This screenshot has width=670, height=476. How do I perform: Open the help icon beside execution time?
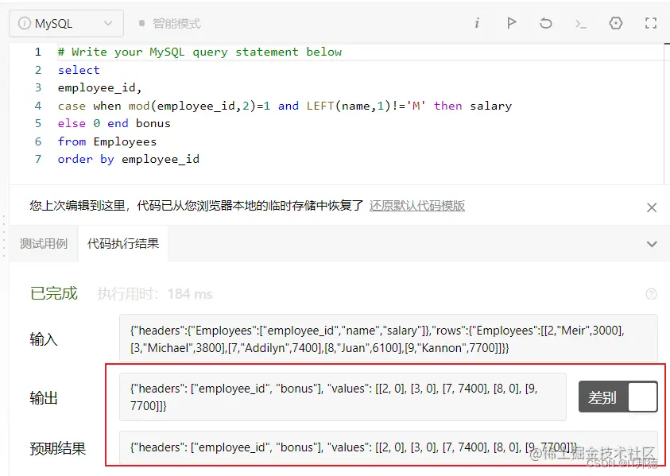coord(651,294)
